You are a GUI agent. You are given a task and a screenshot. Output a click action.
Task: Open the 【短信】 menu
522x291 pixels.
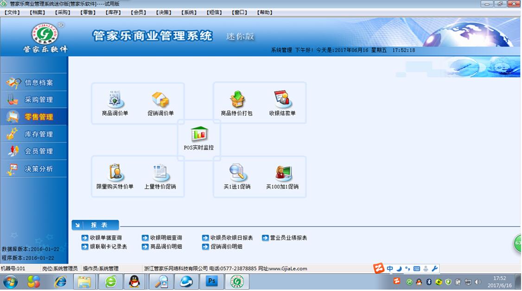pyautogui.click(x=214, y=13)
